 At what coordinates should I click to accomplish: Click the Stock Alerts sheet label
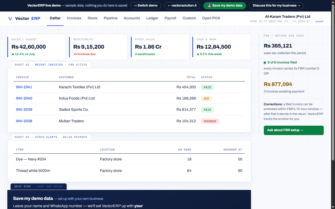[x=46, y=137]
